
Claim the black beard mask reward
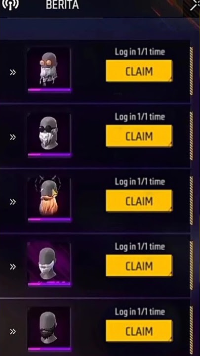(139, 331)
